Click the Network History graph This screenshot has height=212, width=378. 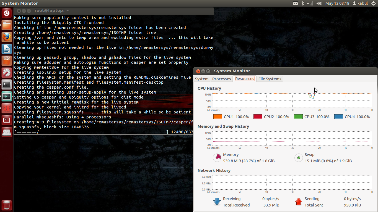coord(292,183)
